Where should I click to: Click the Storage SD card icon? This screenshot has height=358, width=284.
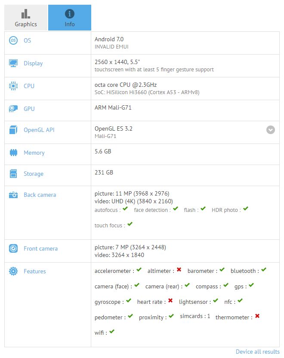tap(13, 174)
